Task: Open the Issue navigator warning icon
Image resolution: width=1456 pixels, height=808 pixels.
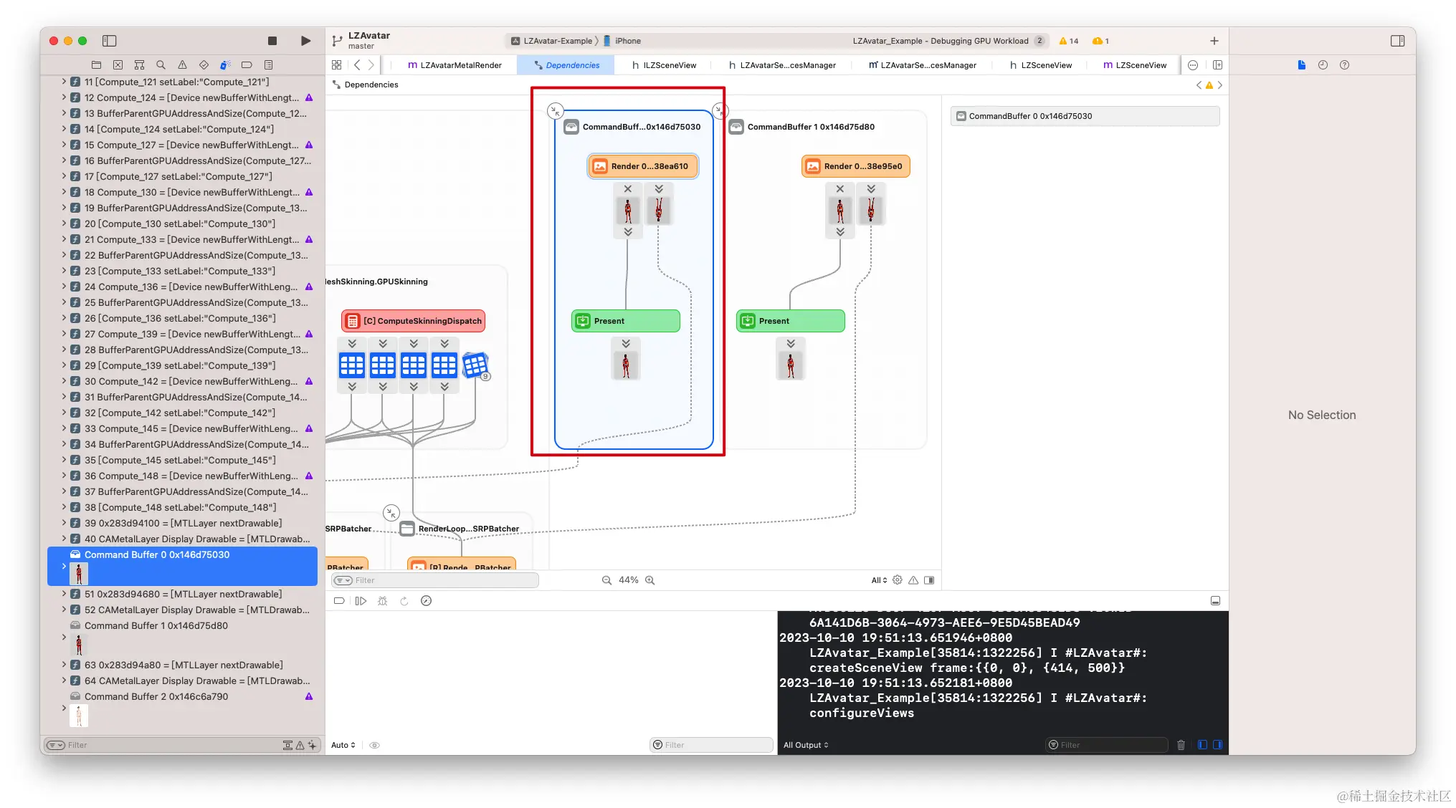Action: [182, 64]
